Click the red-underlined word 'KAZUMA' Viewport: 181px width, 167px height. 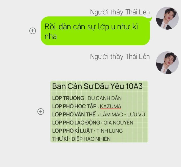[110, 107]
